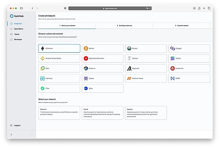
Task: Click the Select your network heading
Action: coord(47,99)
